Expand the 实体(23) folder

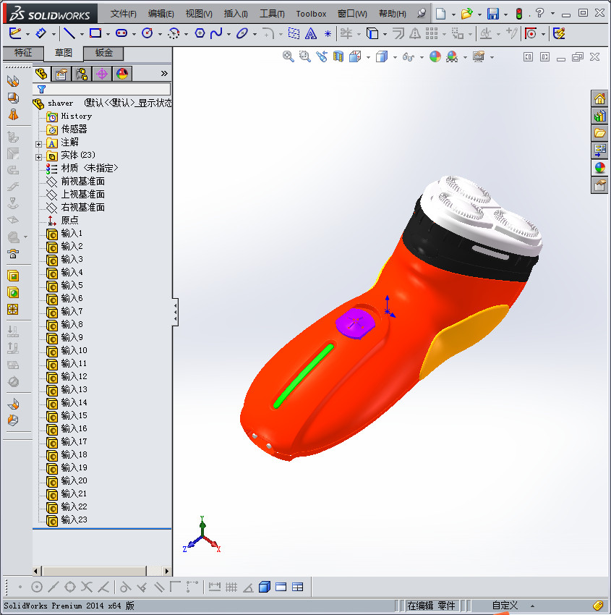coord(38,157)
